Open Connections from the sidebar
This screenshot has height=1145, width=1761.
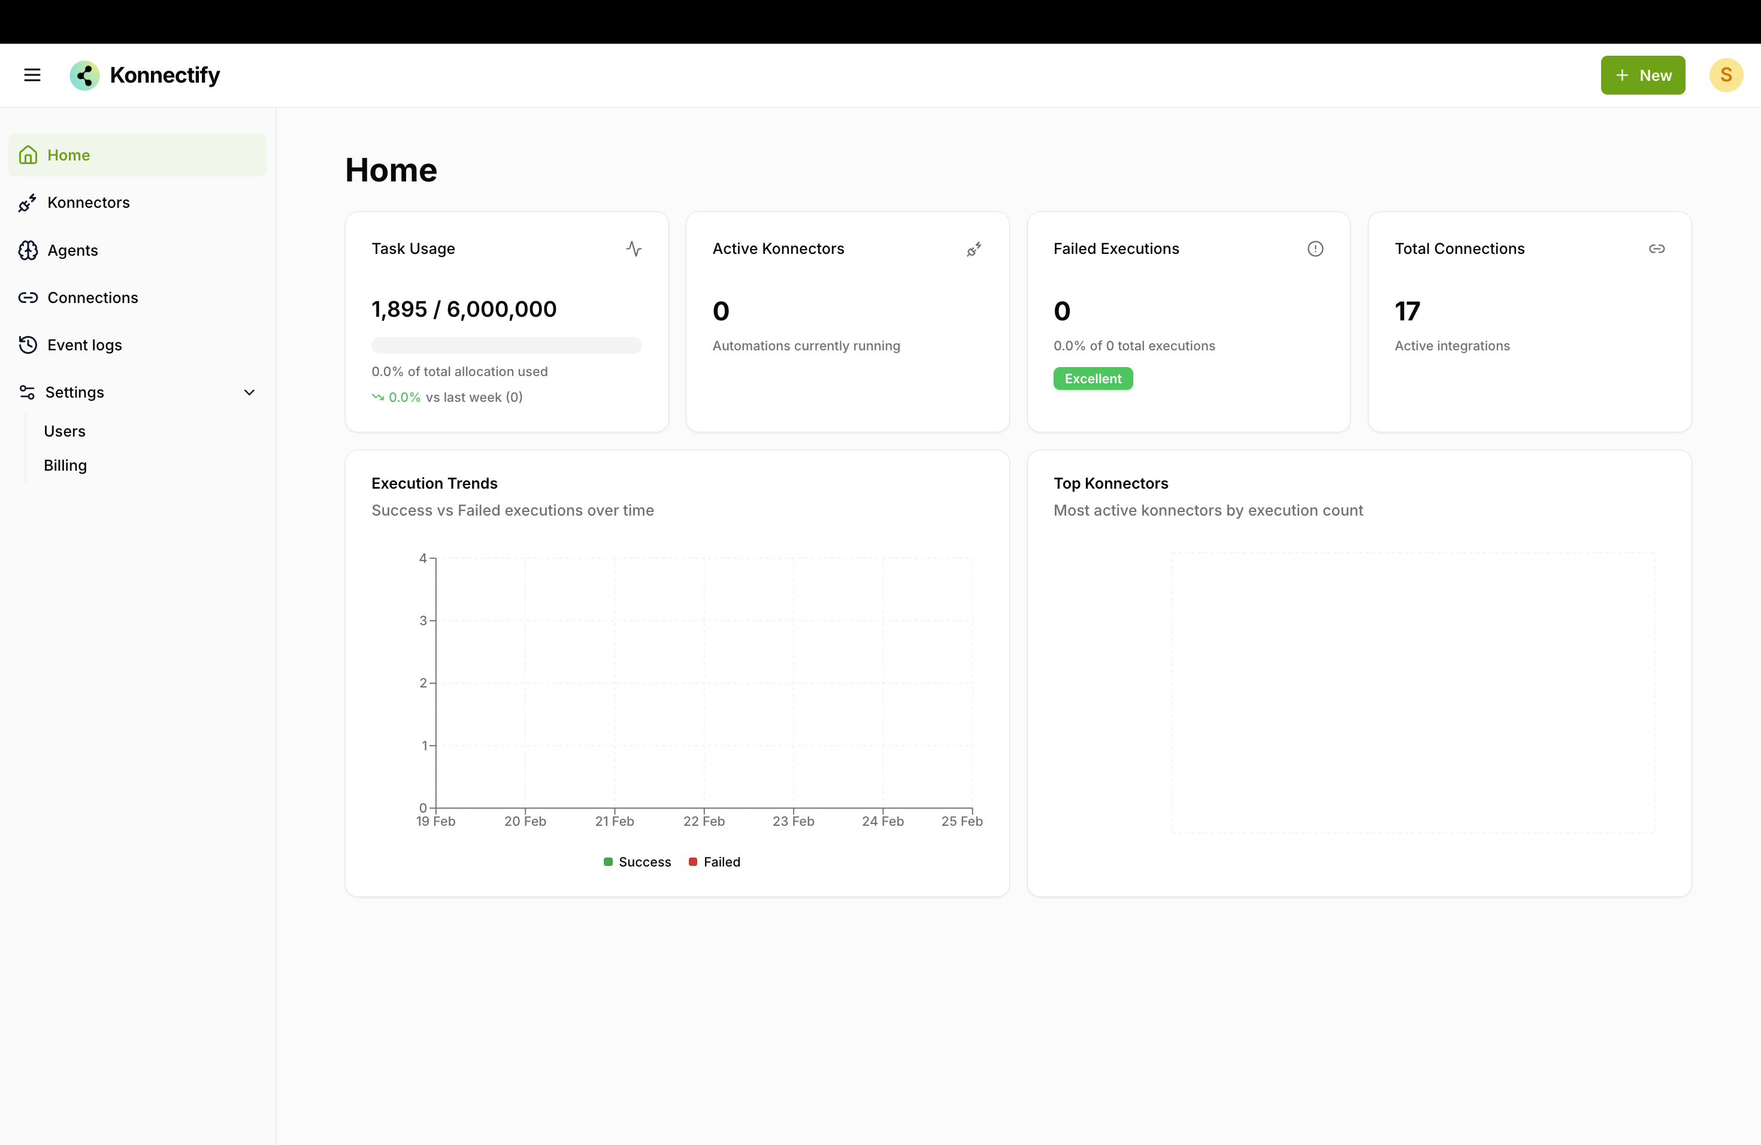tap(92, 298)
